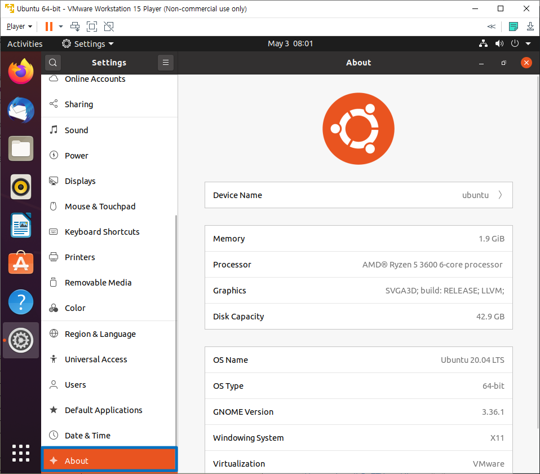Click Activities in the top bar
The height and width of the screenshot is (474, 540).
(x=25, y=44)
